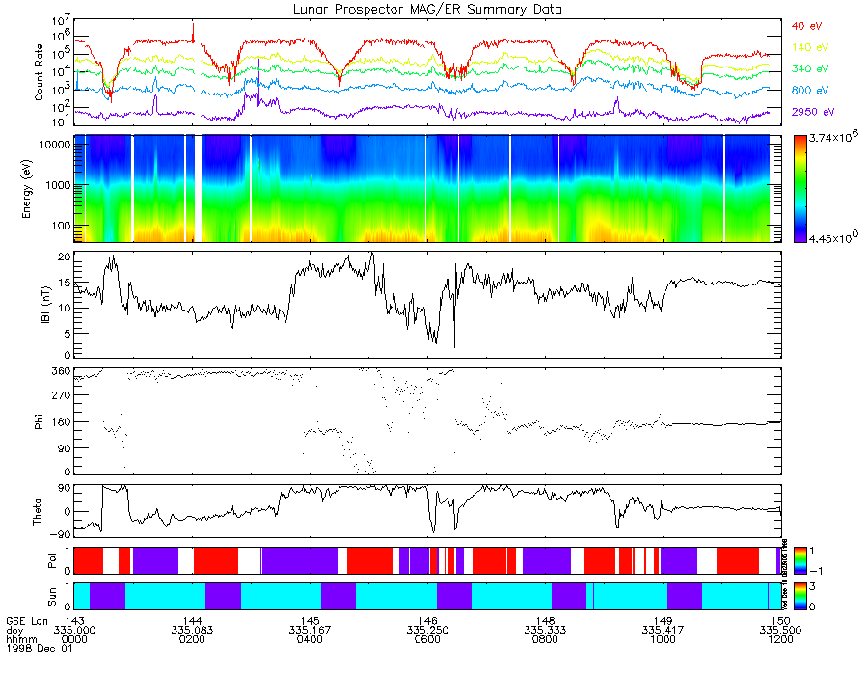868x675 pixels.
Task: Click the purple 2950 eV legend label
Action: point(813,112)
